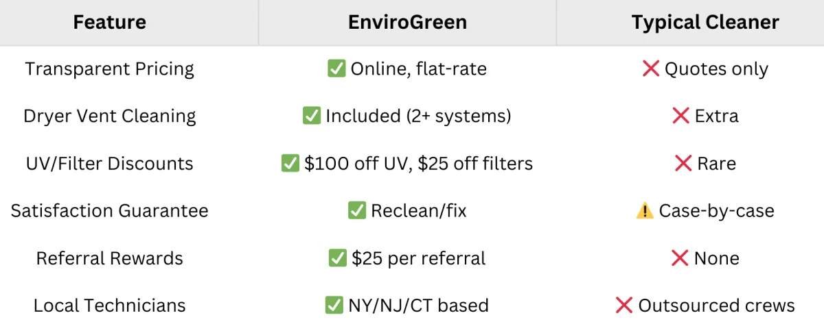Screen dimensions: 824x333
Task: Click the green check next to $25 per referral
Action: 338,258
